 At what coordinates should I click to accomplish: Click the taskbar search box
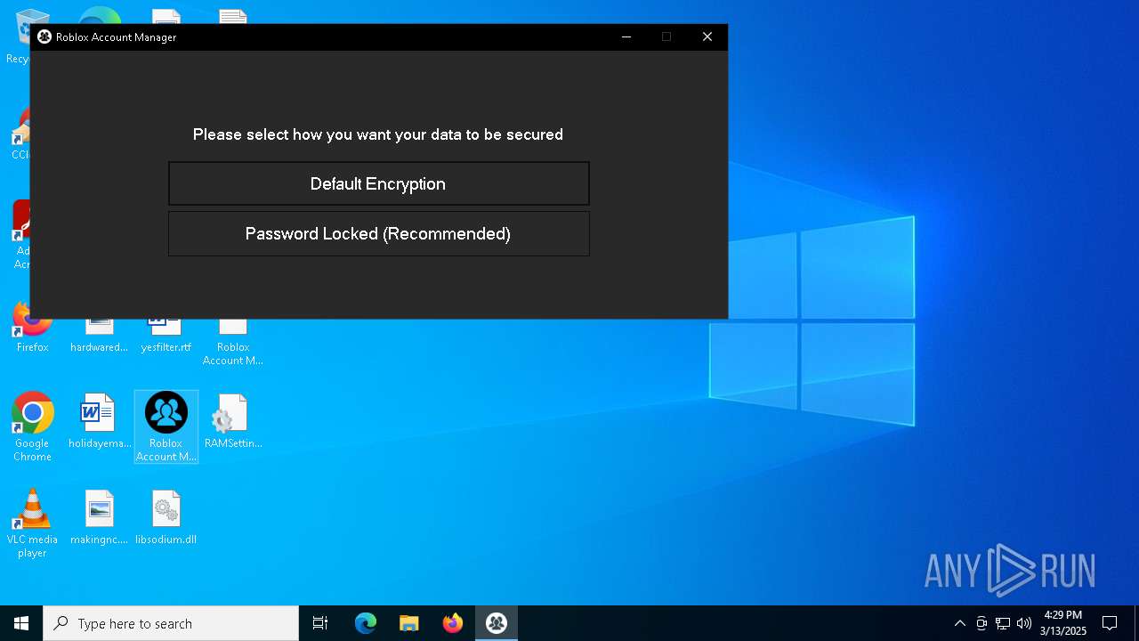point(171,623)
